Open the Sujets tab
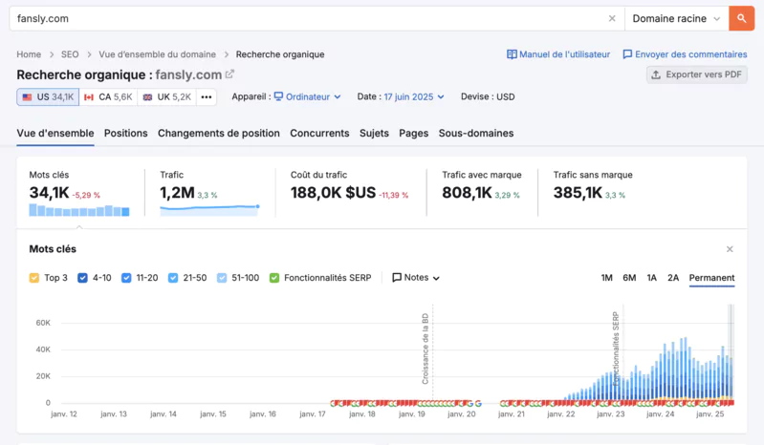Viewport: 764px width, 445px height. coord(374,134)
